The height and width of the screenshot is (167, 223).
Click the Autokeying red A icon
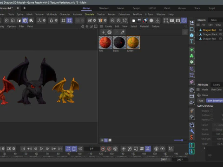click(x=109, y=149)
